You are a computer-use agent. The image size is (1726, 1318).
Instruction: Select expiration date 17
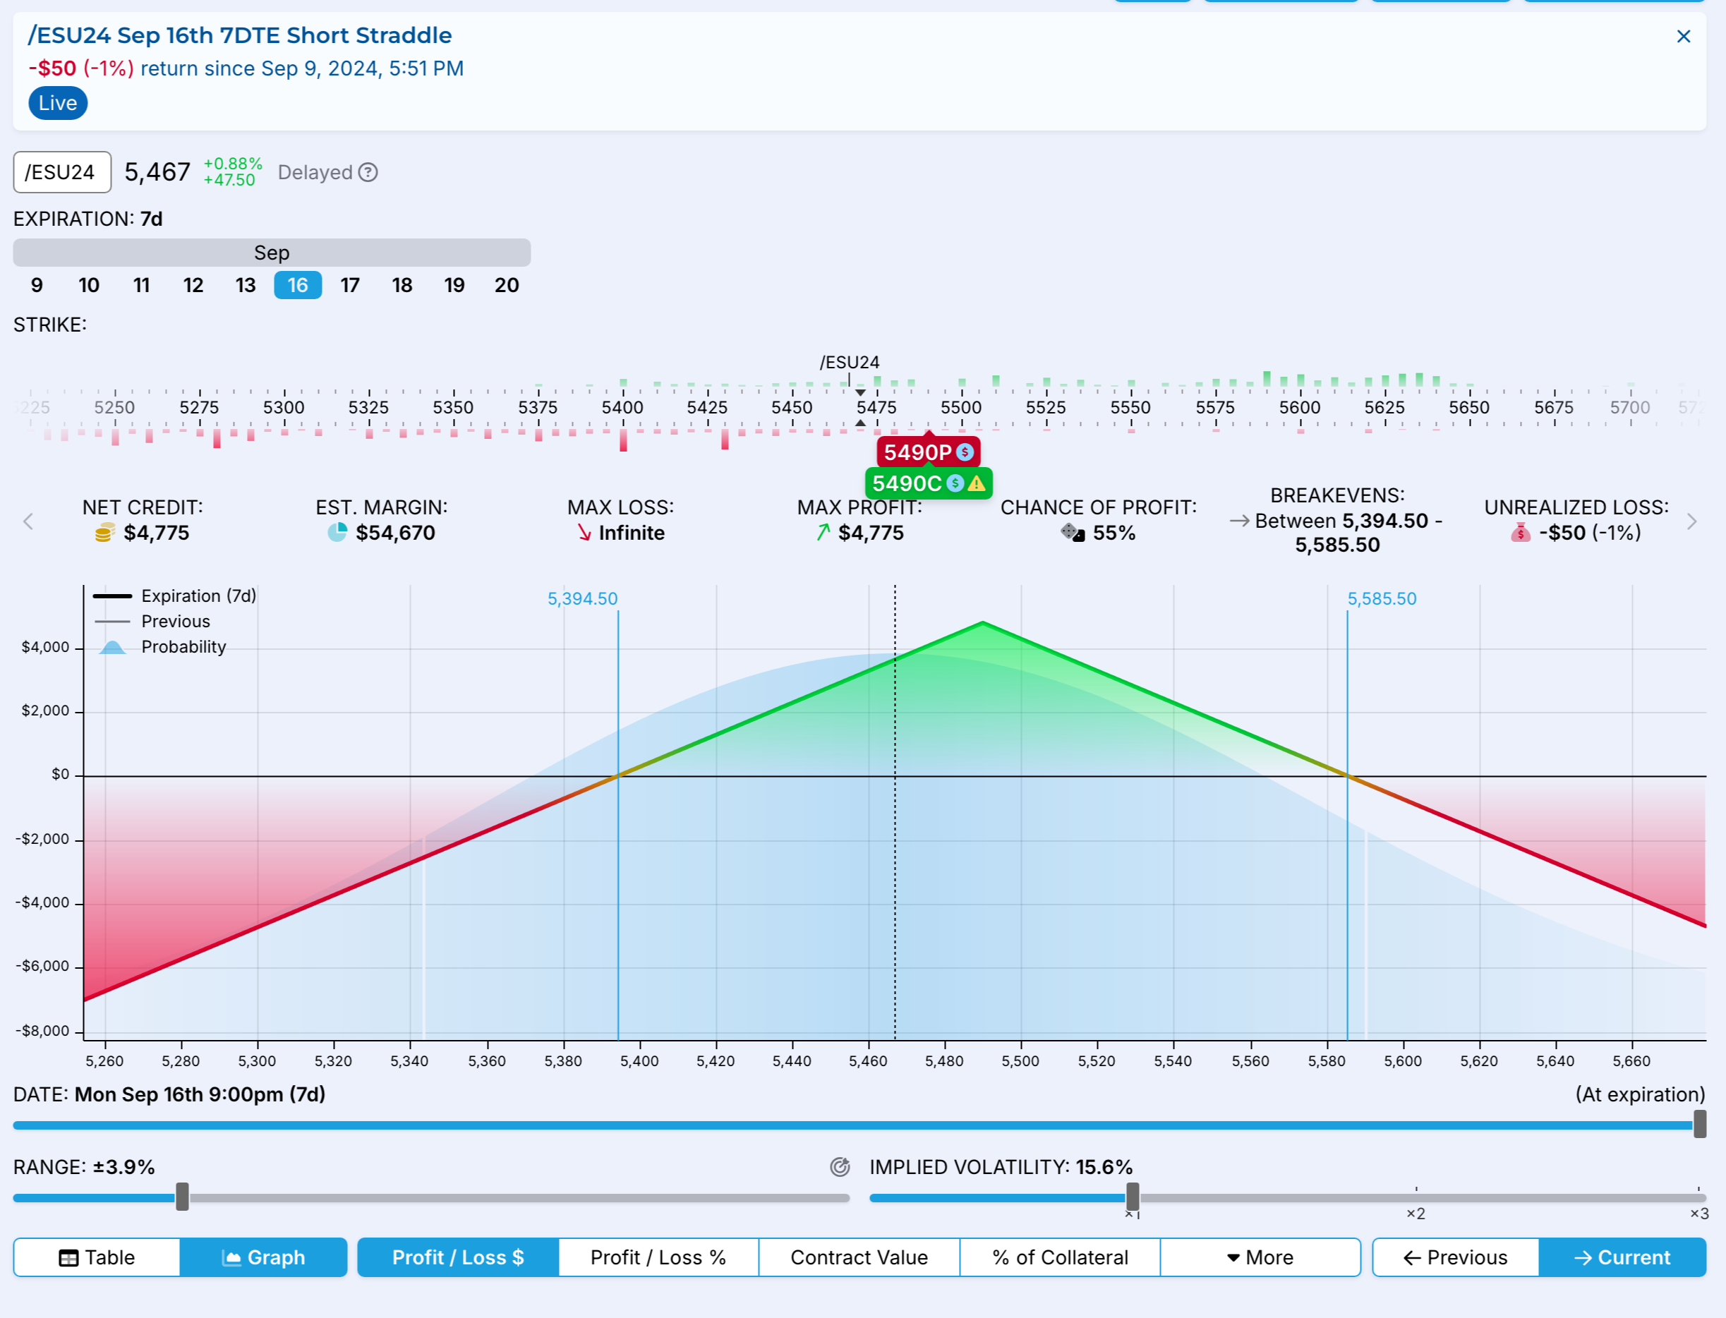pyautogui.click(x=350, y=285)
